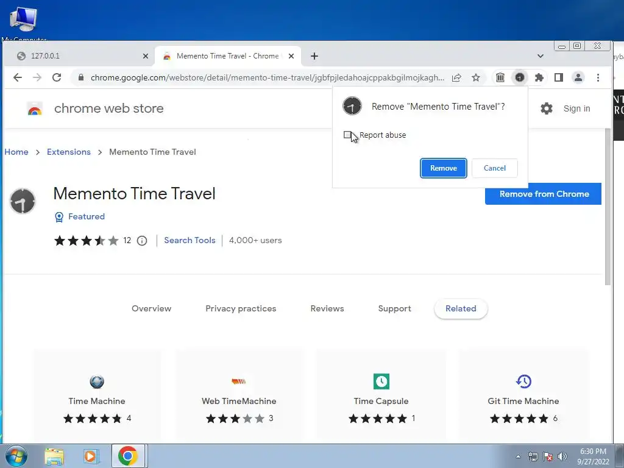The height and width of the screenshot is (468, 624).
Task: Open the Time Capsule card title
Action: click(x=381, y=401)
